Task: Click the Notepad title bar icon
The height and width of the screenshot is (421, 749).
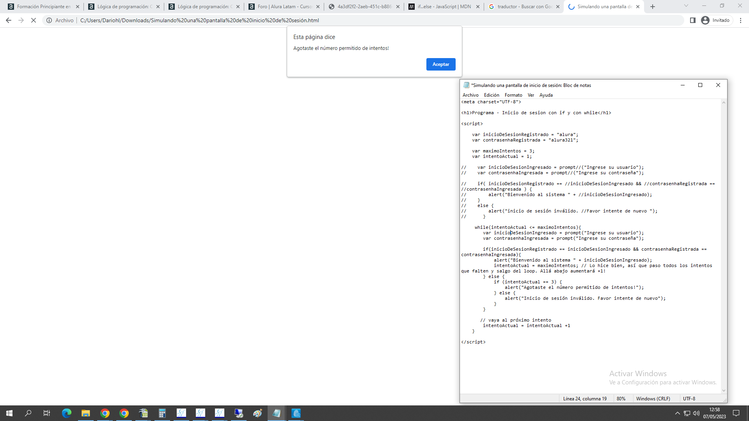Action: point(466,85)
